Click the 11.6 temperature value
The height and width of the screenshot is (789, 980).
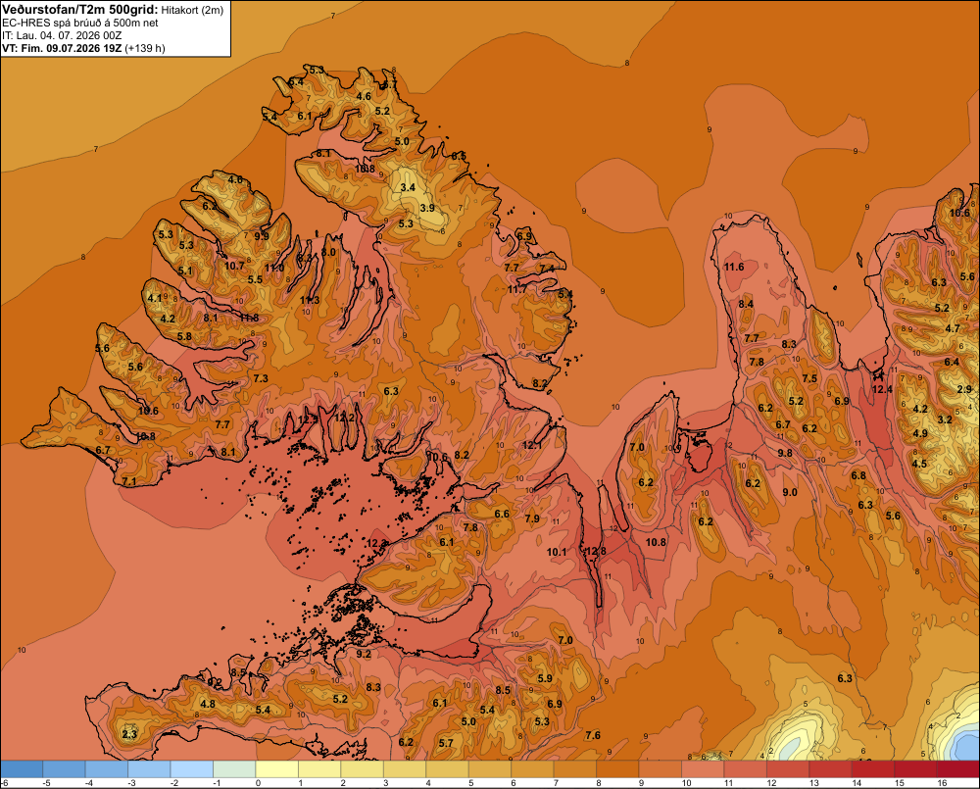(x=734, y=267)
